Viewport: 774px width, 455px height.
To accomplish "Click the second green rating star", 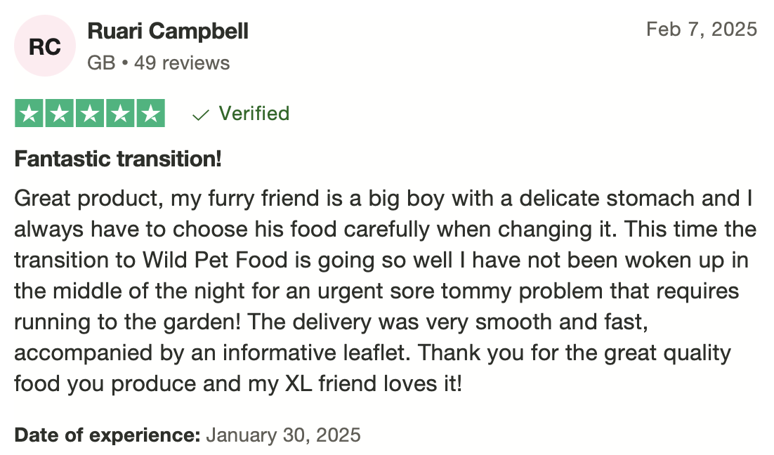I will (x=59, y=114).
